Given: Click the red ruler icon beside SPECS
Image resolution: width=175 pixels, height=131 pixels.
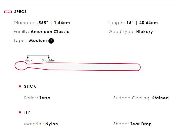Looking at the screenshot, I should pos(8,12).
